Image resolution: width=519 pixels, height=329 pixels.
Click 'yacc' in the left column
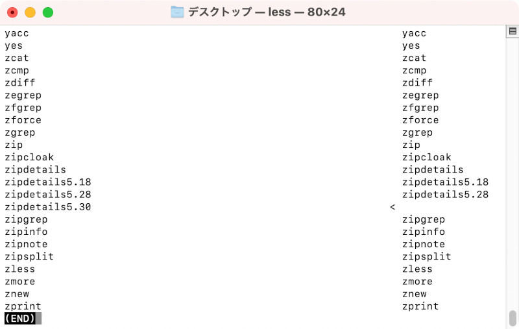point(17,34)
